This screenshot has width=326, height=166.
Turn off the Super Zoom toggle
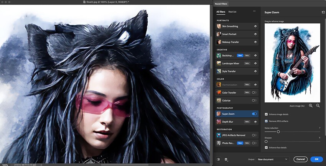254,114
